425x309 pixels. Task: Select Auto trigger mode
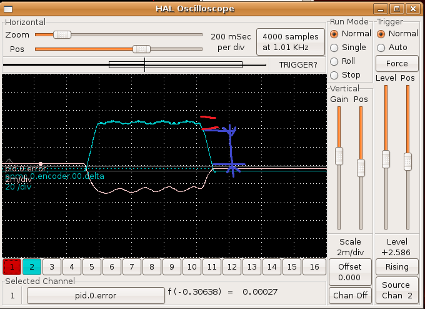[x=392, y=48]
